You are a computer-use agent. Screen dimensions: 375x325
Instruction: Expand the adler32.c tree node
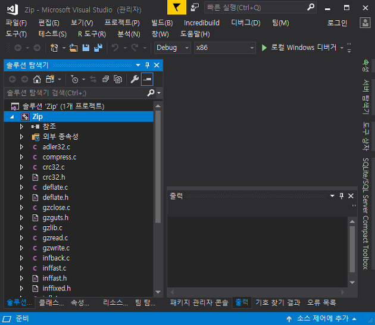(x=22, y=147)
